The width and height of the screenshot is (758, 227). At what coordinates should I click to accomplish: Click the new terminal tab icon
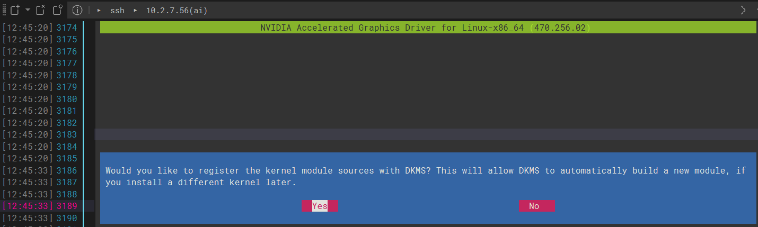coord(15,10)
